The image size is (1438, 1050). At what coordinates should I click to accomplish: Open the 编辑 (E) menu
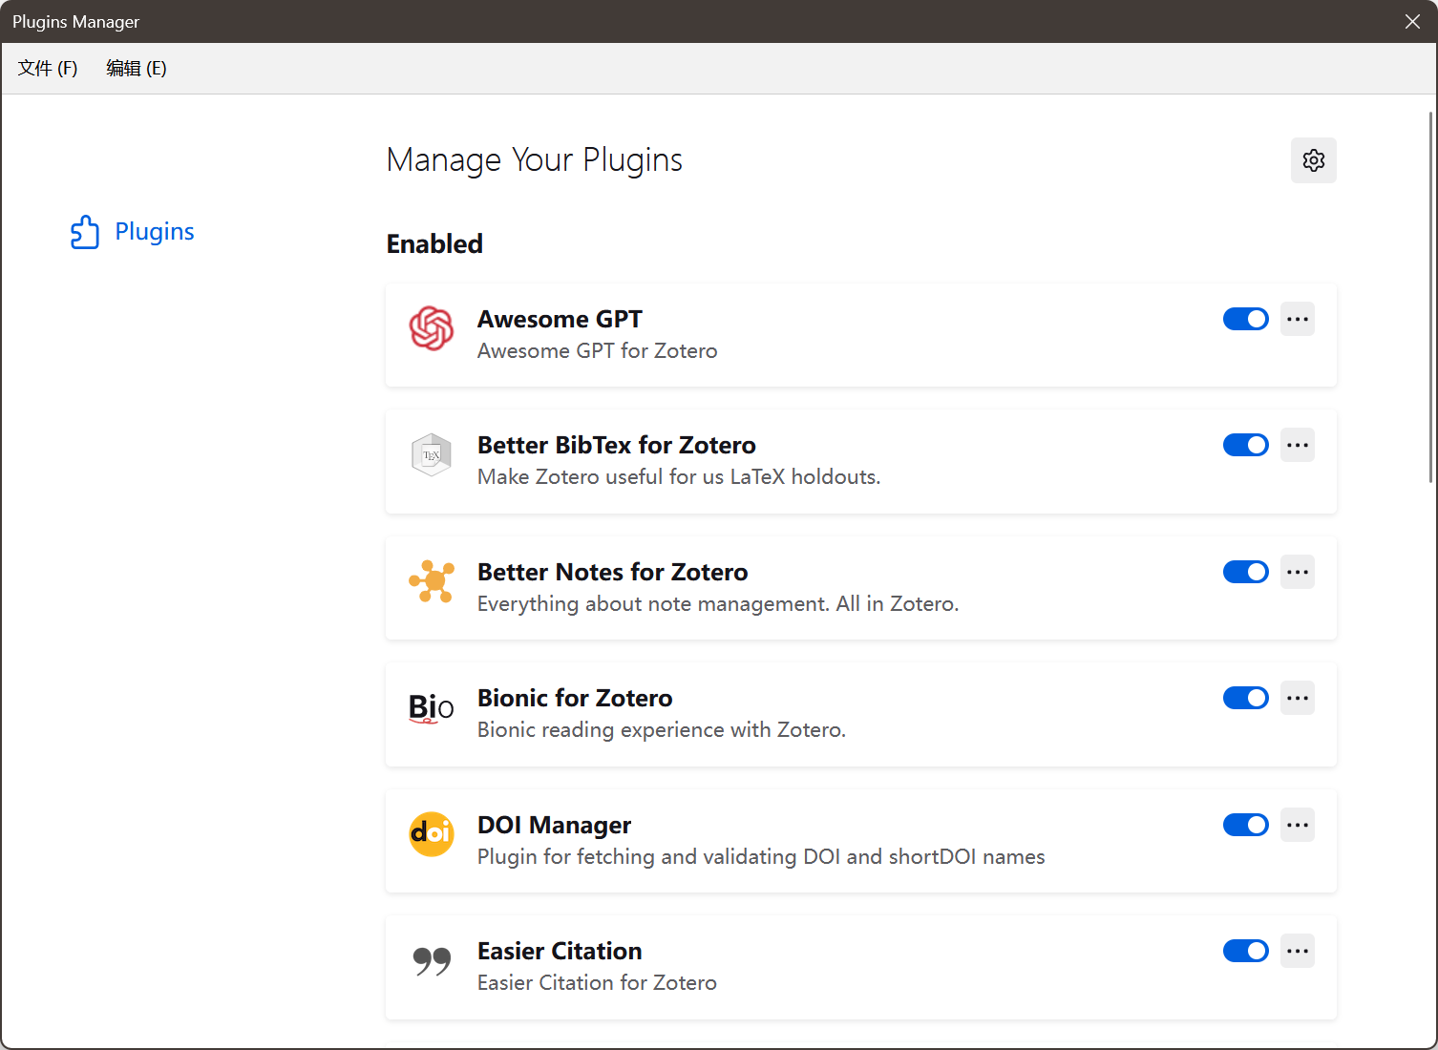point(137,68)
